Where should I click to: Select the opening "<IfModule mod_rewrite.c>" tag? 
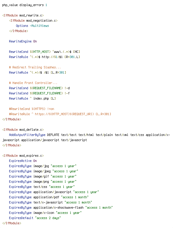(23, 15)
